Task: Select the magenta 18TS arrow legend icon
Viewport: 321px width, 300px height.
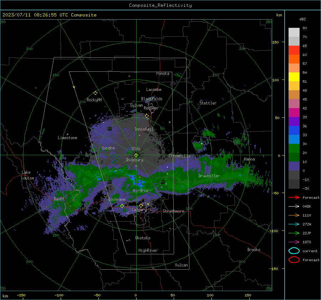Action: tap(294, 242)
